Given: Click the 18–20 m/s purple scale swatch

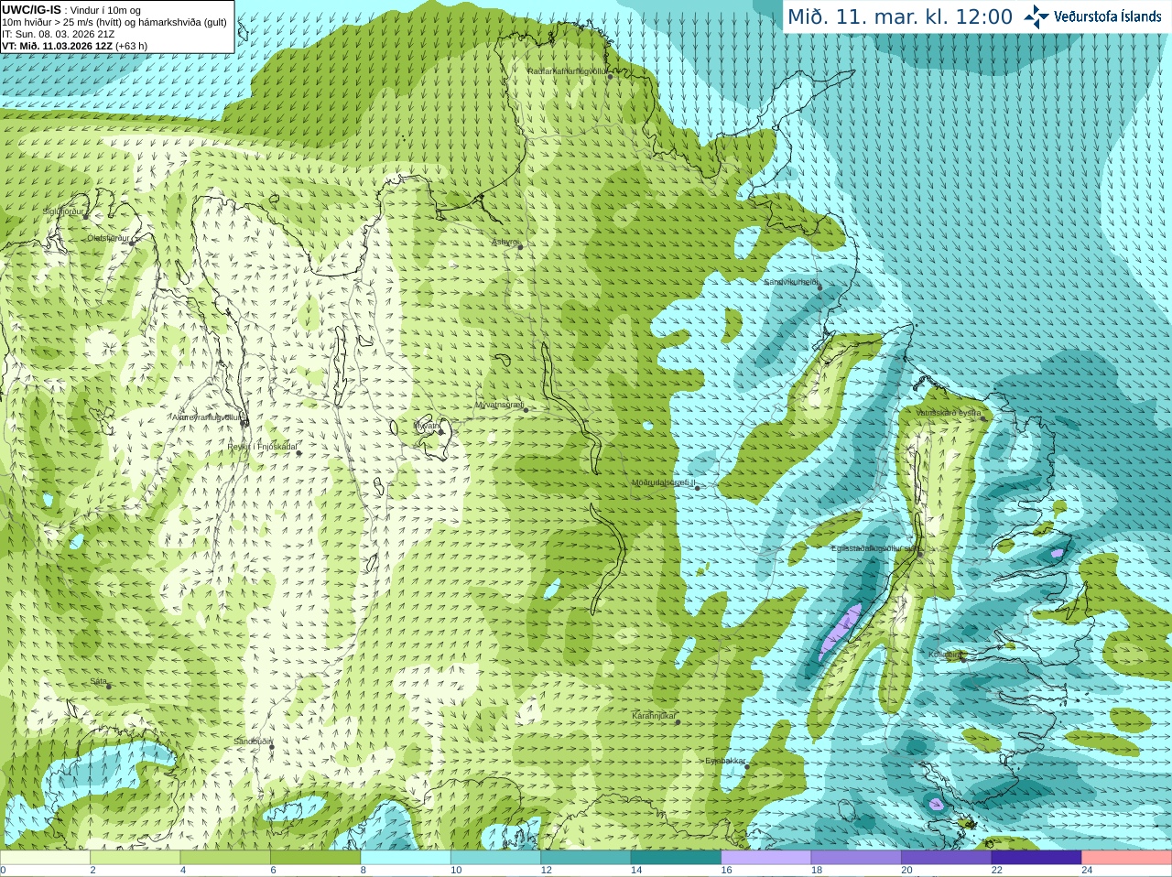Looking at the screenshot, I should tap(856, 858).
